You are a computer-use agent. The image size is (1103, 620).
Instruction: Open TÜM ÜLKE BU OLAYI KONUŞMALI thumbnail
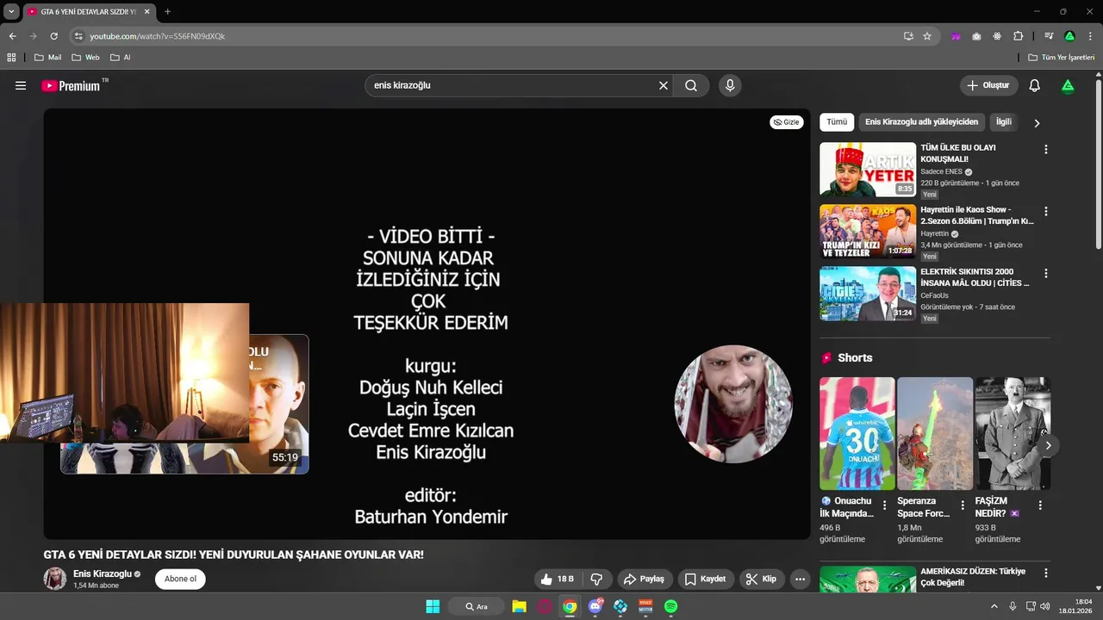click(868, 170)
